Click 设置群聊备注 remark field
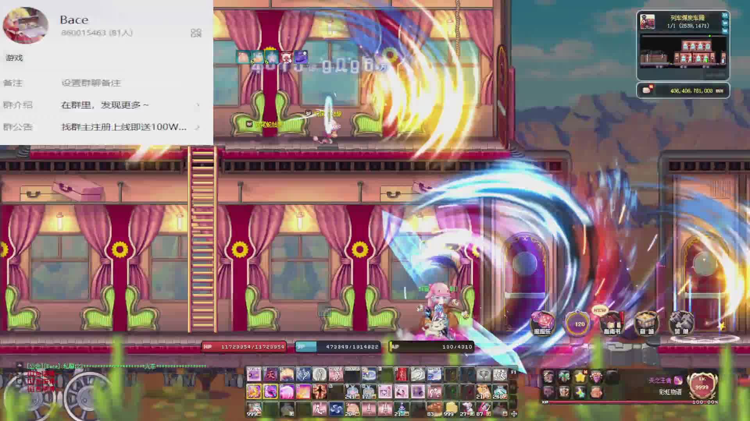The image size is (750, 421). [91, 83]
